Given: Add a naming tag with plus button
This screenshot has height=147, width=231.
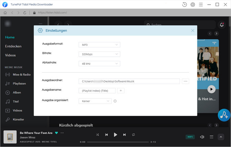Looking at the screenshot, I should click(x=121, y=91).
